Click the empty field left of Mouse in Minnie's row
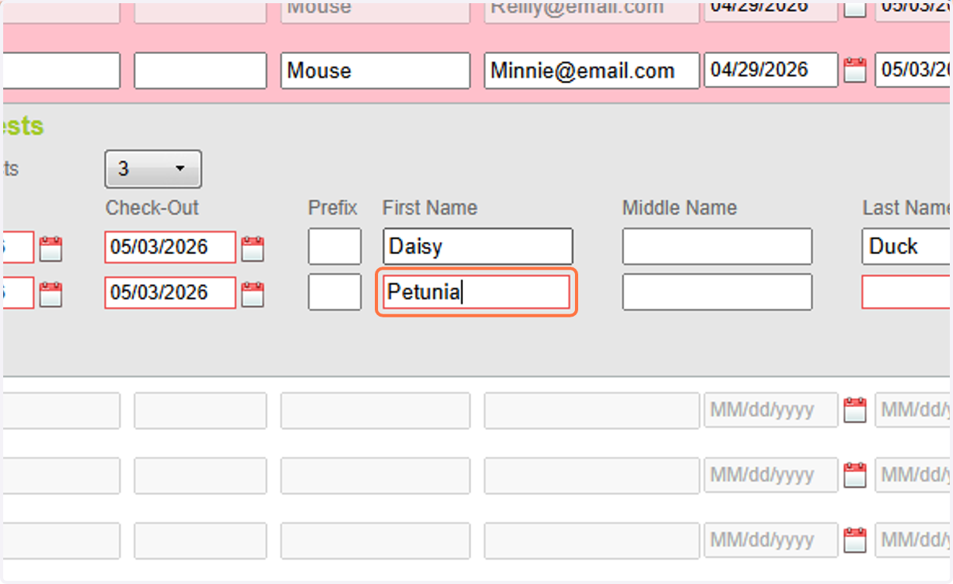 pyautogui.click(x=200, y=71)
